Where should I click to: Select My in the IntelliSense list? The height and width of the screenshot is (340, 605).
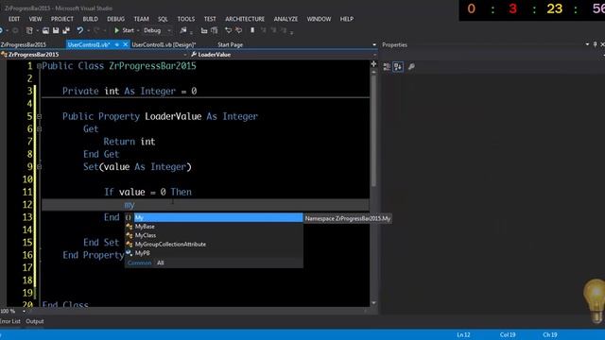click(x=215, y=218)
